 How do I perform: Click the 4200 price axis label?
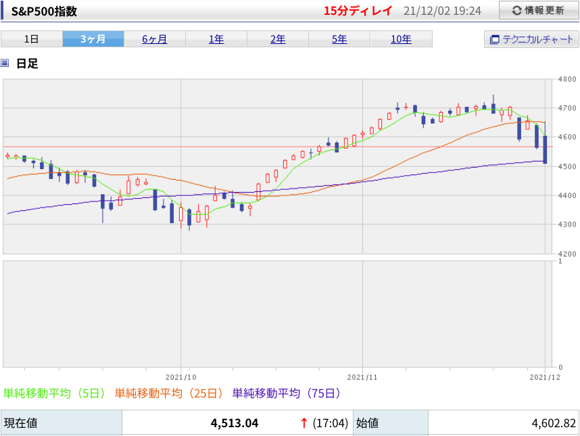(x=567, y=253)
